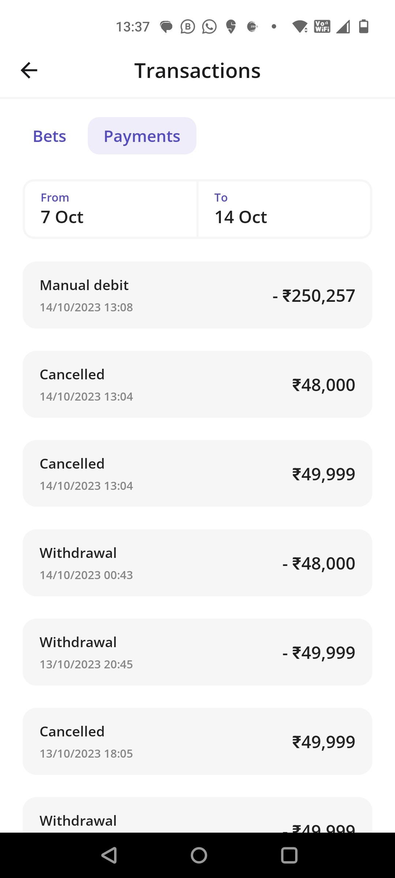Tap the VoWiFi status icon
The height and width of the screenshot is (878, 395).
(322, 27)
